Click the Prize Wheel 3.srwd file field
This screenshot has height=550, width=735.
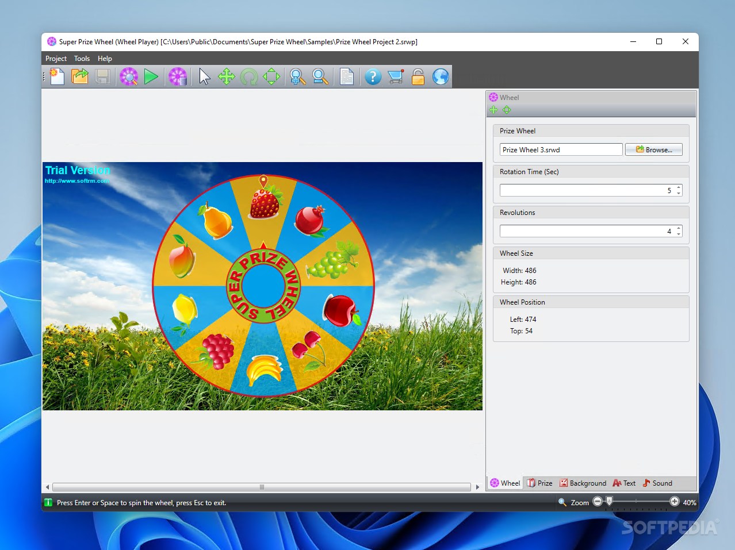coord(561,149)
